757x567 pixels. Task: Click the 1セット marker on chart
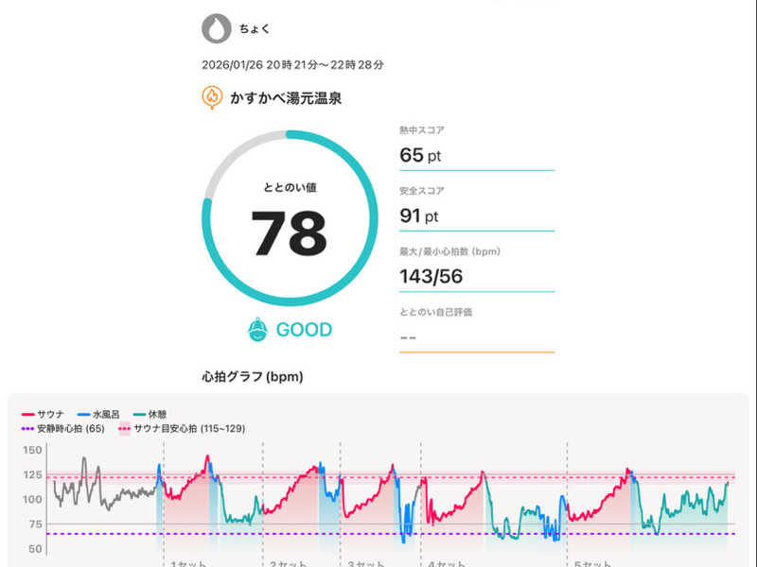click(188, 563)
